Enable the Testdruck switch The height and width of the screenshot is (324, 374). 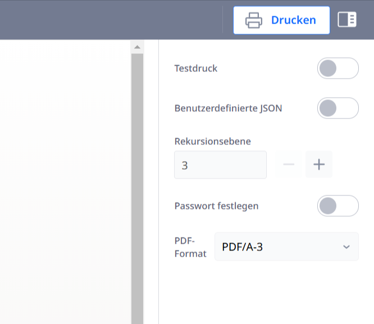[x=337, y=69]
